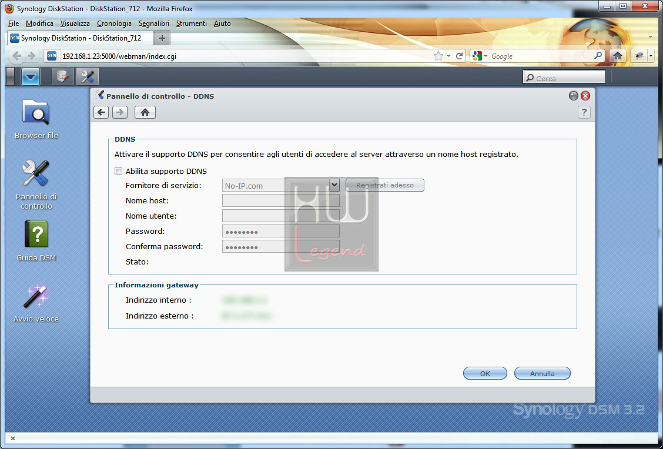Open the Strumenti menu

click(191, 24)
